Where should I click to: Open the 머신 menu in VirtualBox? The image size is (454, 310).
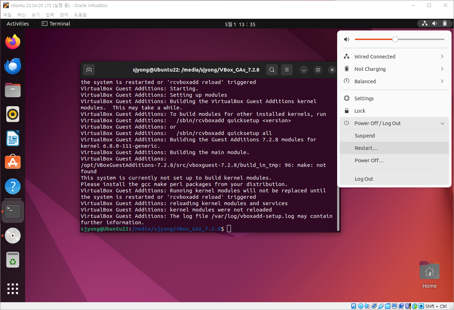point(22,15)
